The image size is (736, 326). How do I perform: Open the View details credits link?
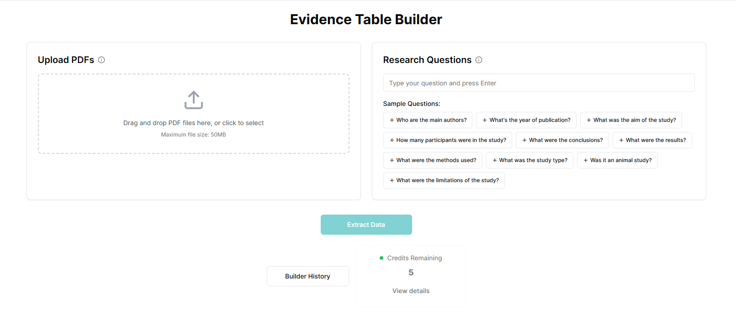[411, 291]
